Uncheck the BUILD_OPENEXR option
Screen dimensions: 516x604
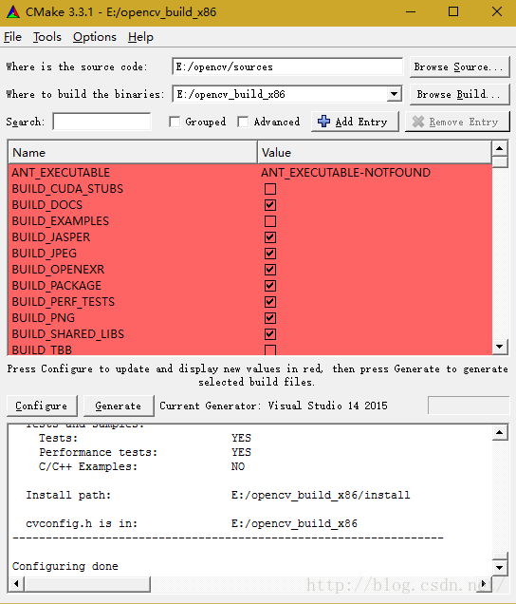(270, 270)
